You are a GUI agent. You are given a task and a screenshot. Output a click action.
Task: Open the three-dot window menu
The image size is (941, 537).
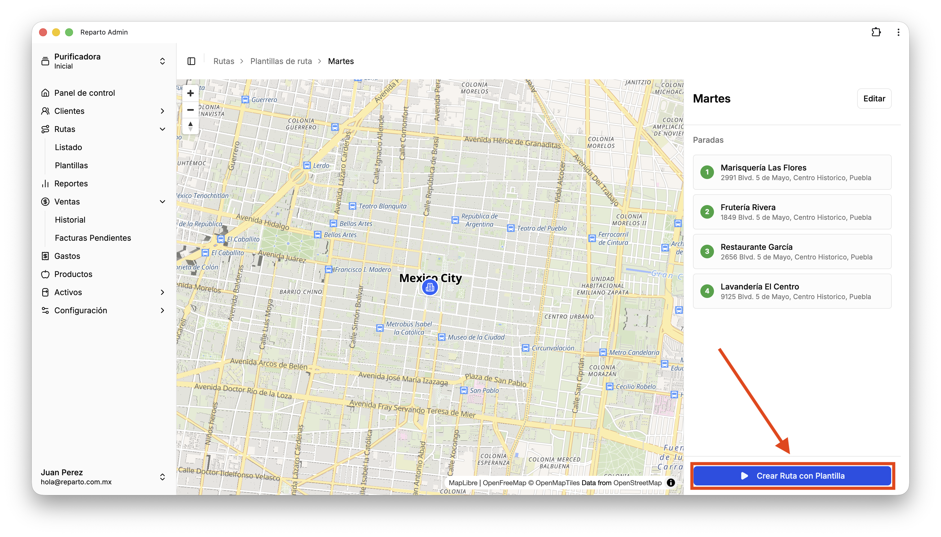(x=898, y=32)
